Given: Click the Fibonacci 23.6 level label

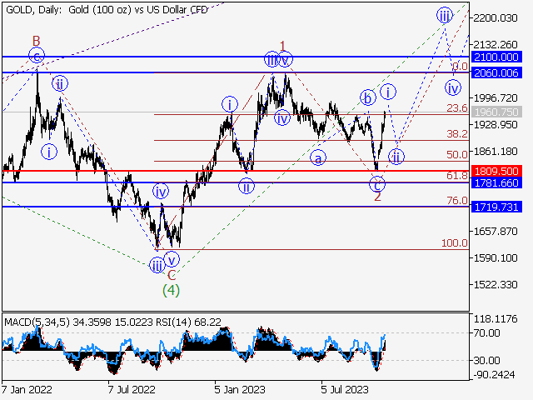Looking at the screenshot, I should (457, 108).
